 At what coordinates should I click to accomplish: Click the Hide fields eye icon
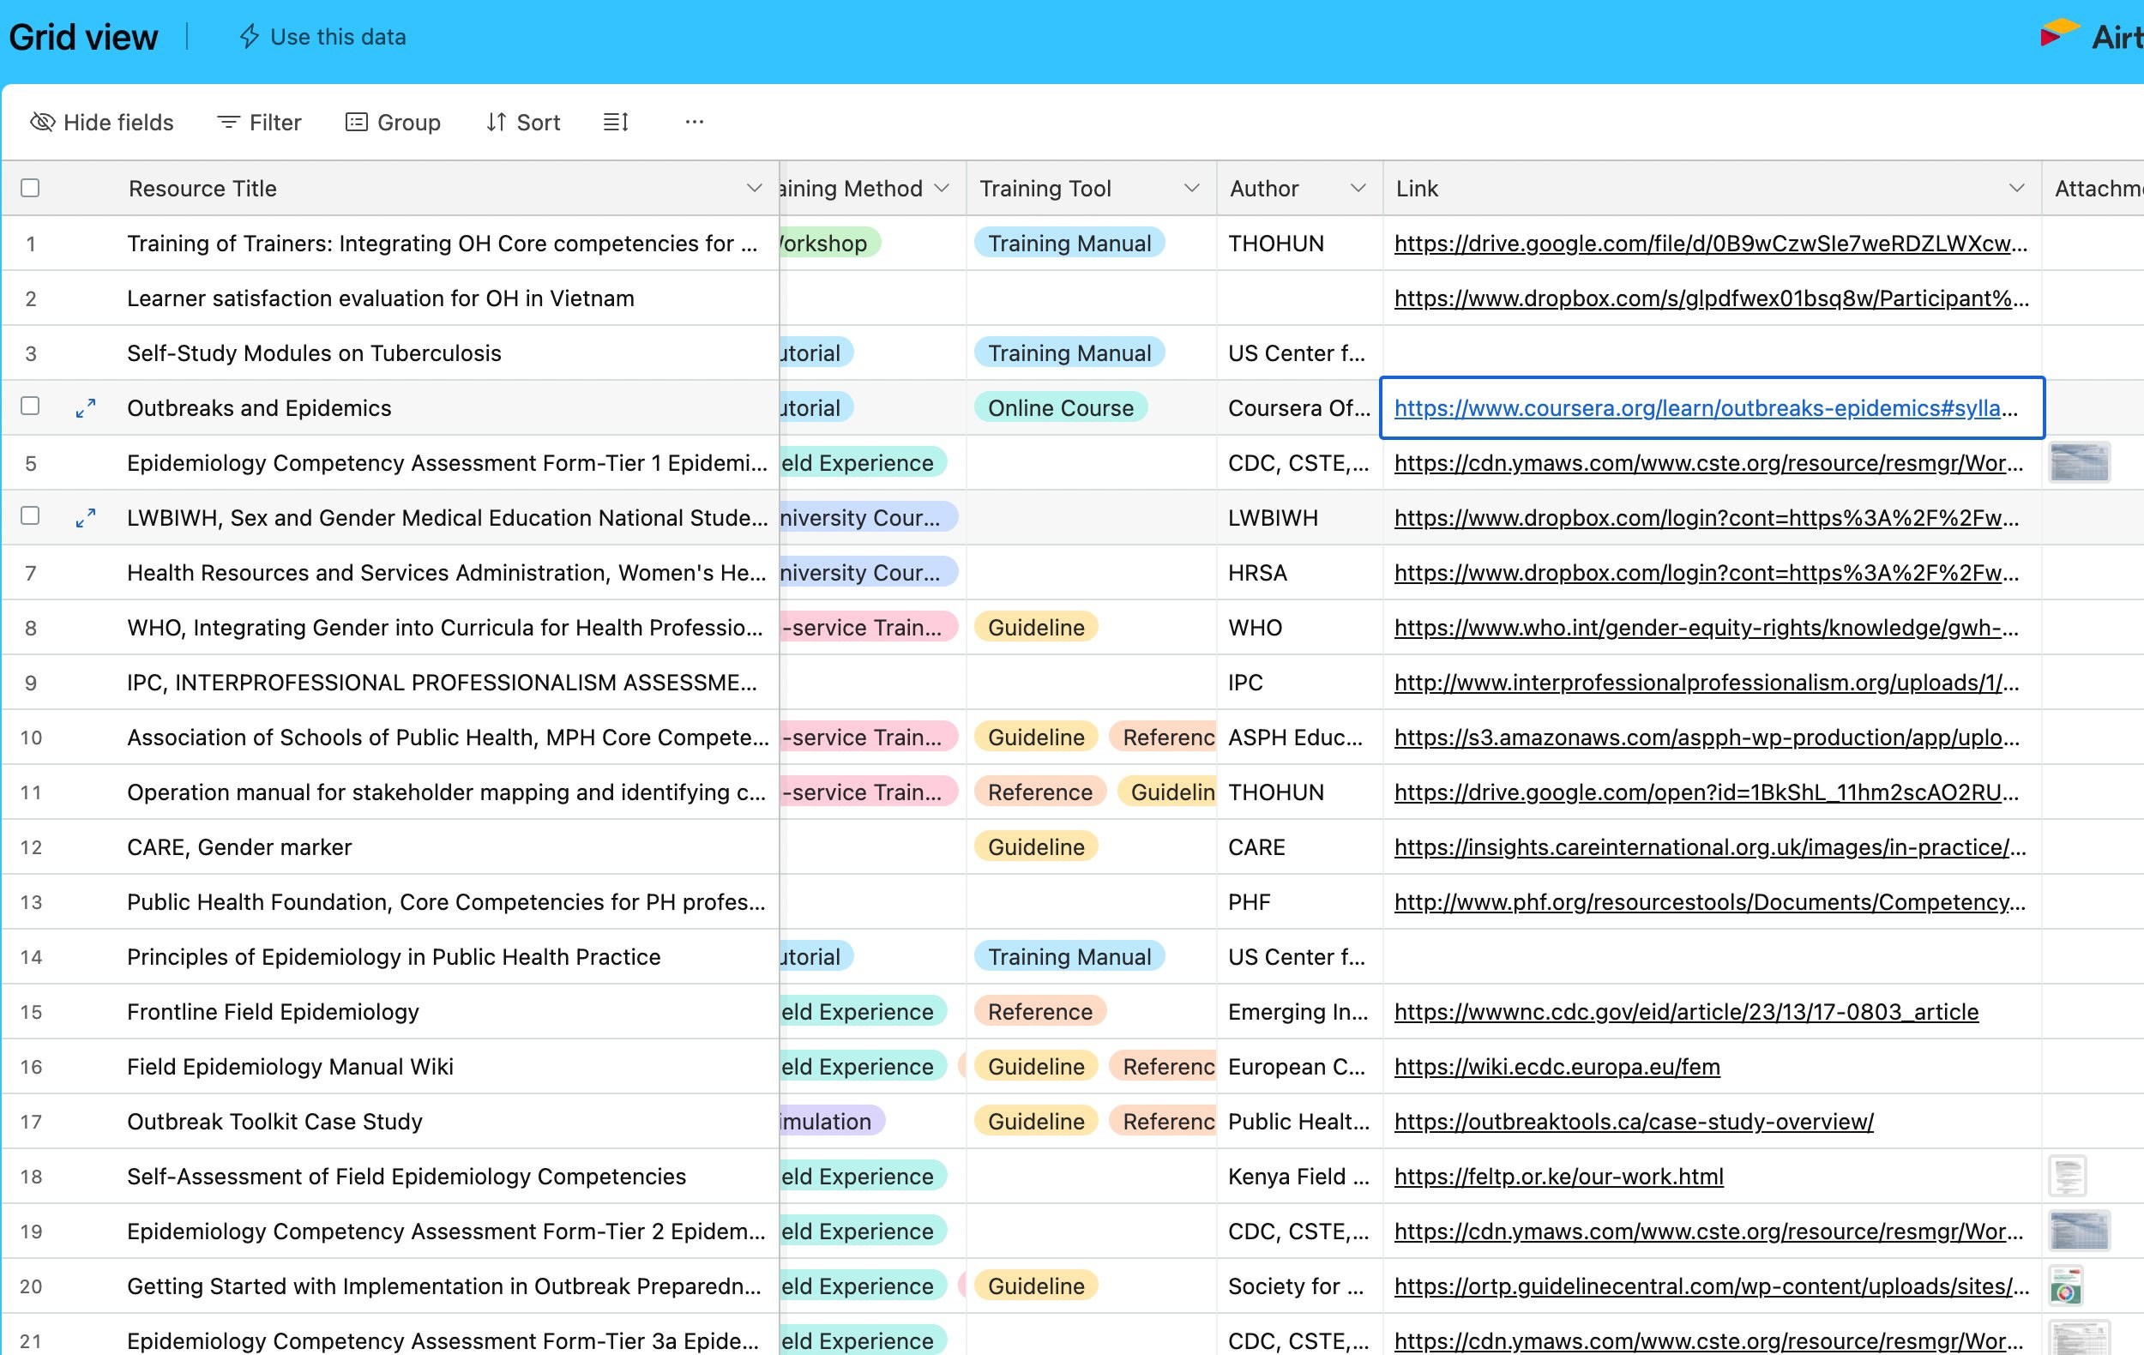(x=42, y=122)
